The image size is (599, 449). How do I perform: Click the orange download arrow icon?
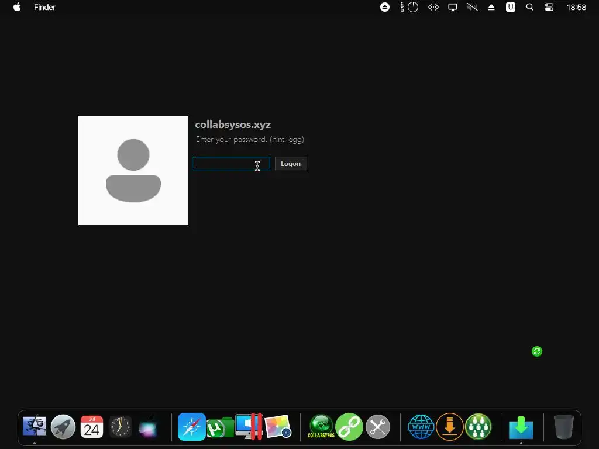coord(450,426)
